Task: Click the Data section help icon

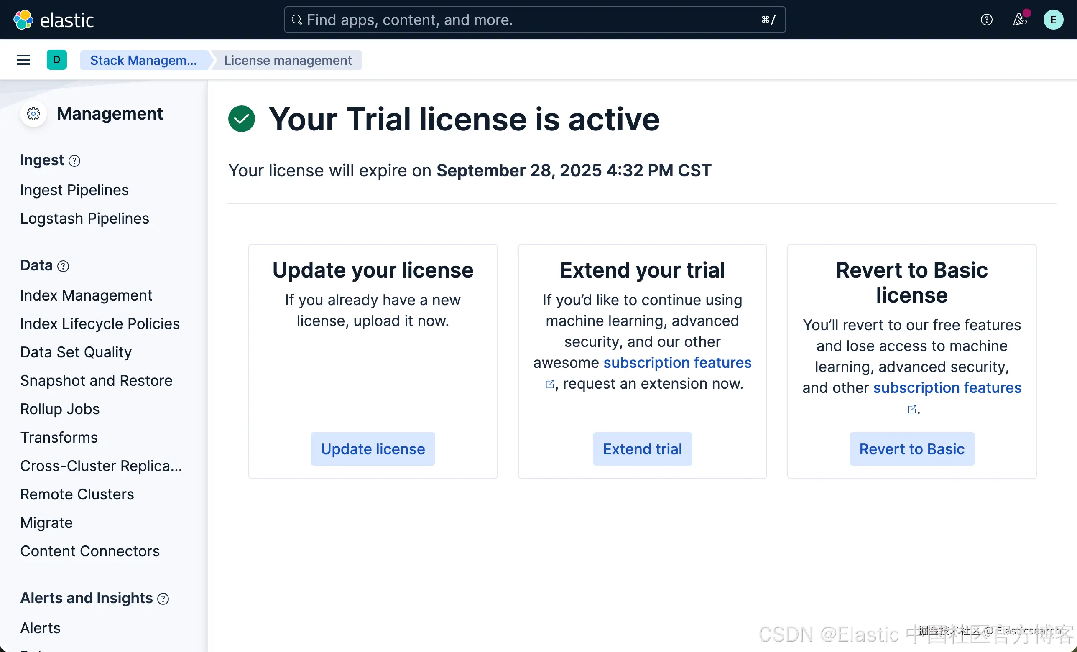Action: pyautogui.click(x=64, y=266)
